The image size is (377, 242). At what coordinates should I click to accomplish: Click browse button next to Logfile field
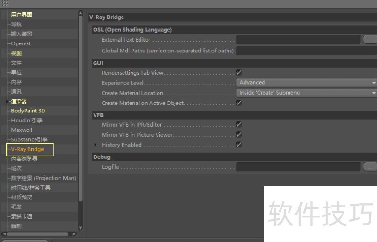(x=369, y=167)
